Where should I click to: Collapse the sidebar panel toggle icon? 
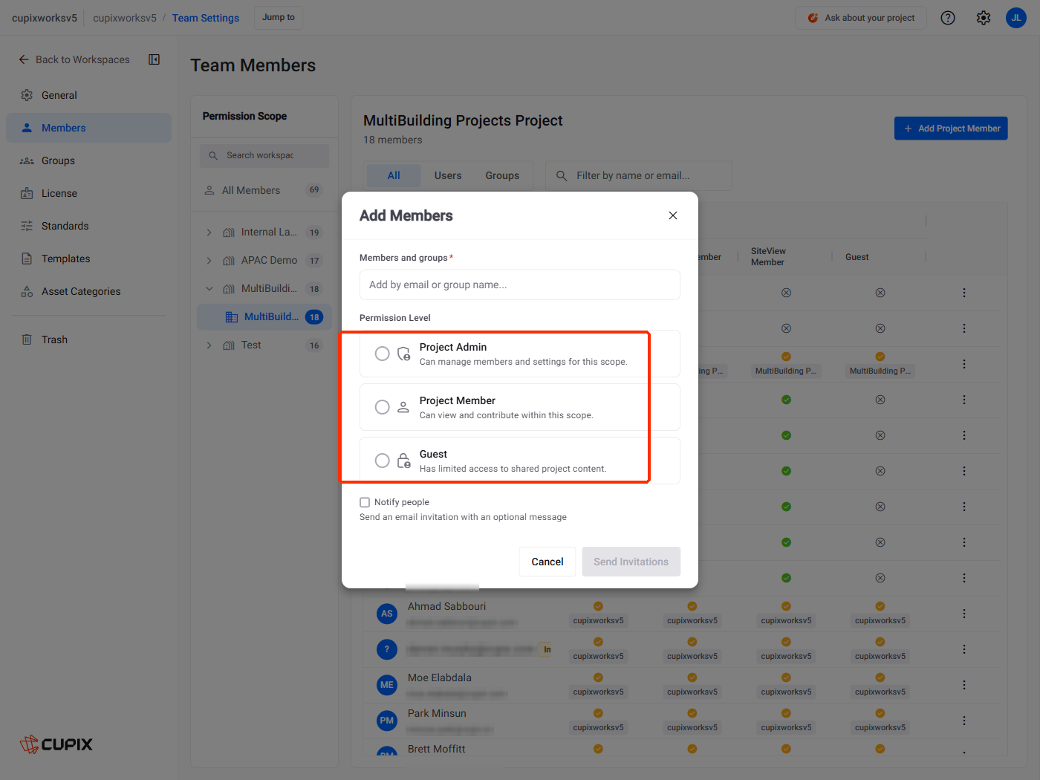[x=155, y=59]
